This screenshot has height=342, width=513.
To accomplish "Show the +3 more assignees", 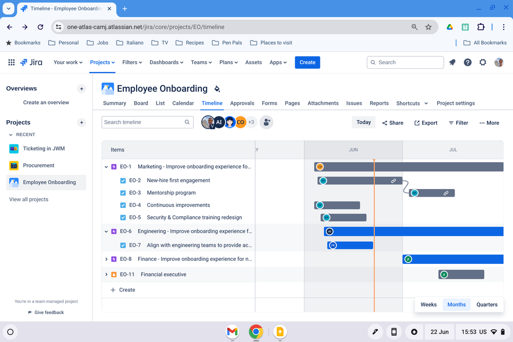I will (251, 122).
